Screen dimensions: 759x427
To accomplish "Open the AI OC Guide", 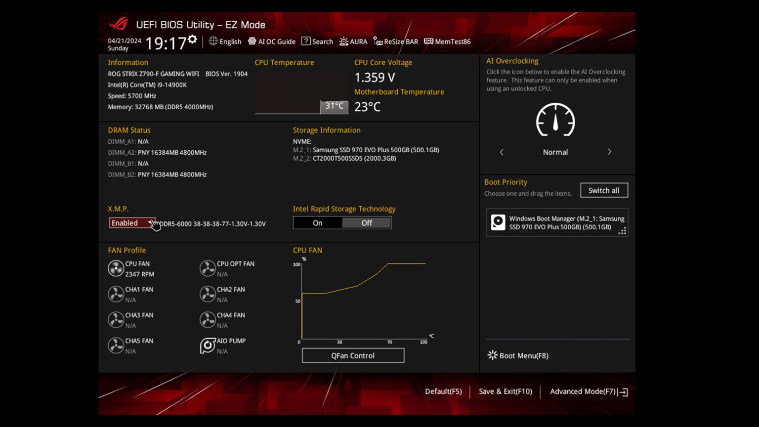I will (271, 42).
